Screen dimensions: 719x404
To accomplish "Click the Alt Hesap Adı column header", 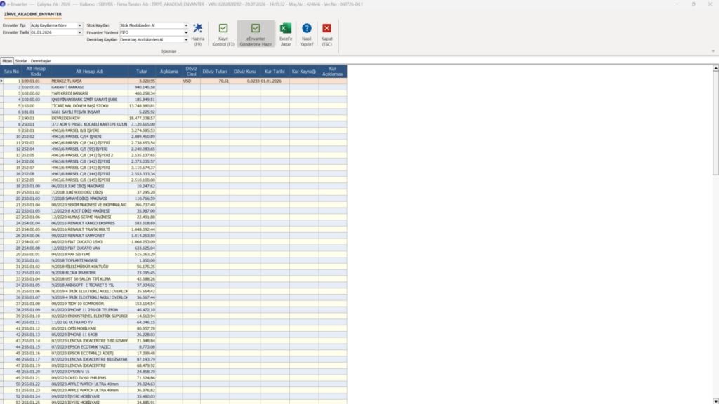I will tap(89, 72).
